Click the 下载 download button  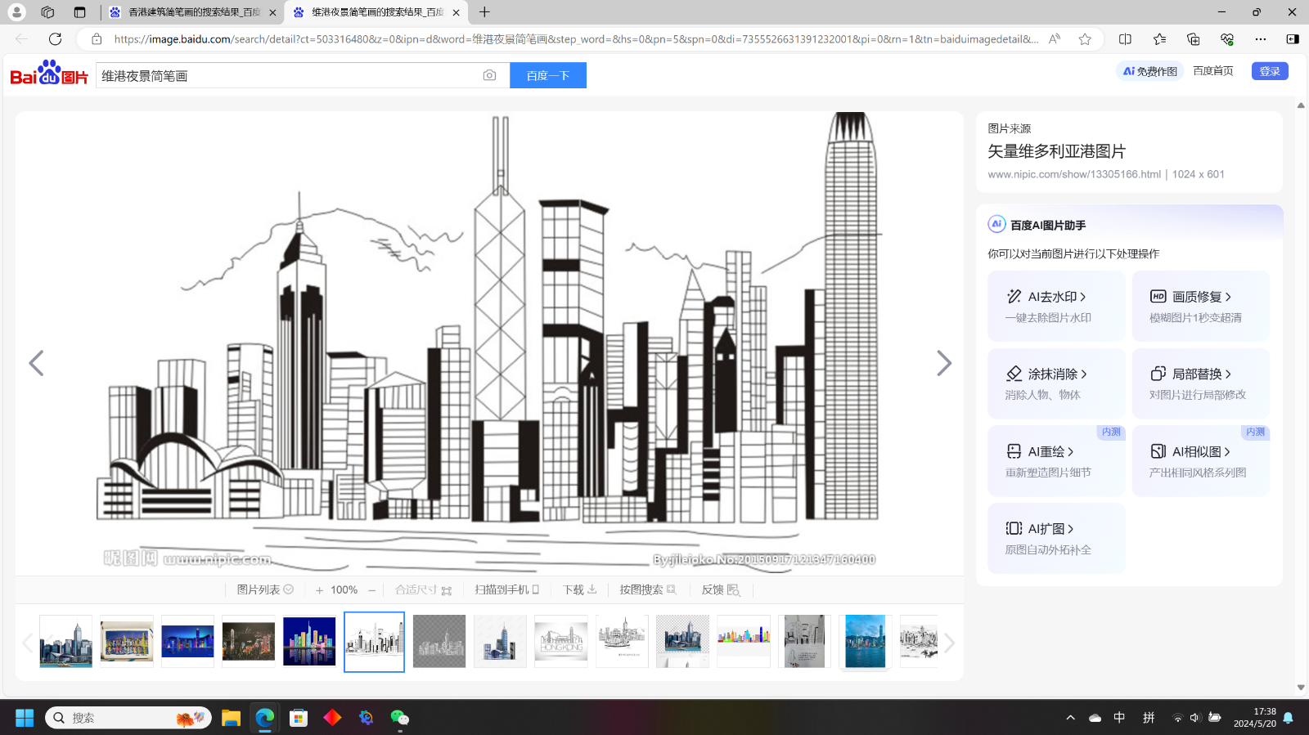click(x=579, y=589)
